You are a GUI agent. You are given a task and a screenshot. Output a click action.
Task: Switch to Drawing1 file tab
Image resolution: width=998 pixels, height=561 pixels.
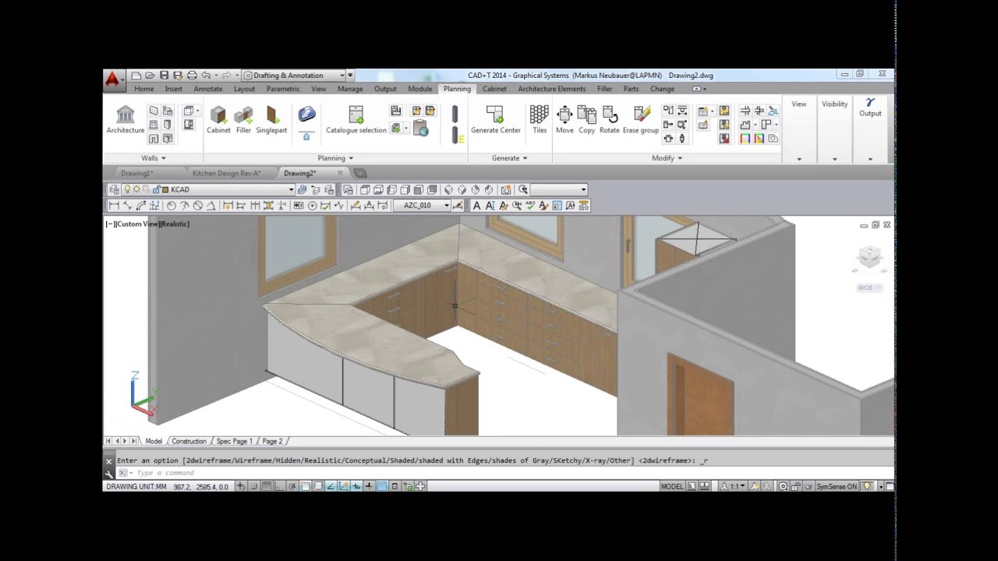click(x=136, y=173)
